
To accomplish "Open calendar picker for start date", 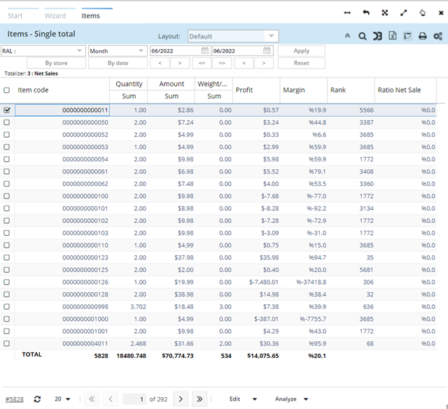I will [x=205, y=51].
